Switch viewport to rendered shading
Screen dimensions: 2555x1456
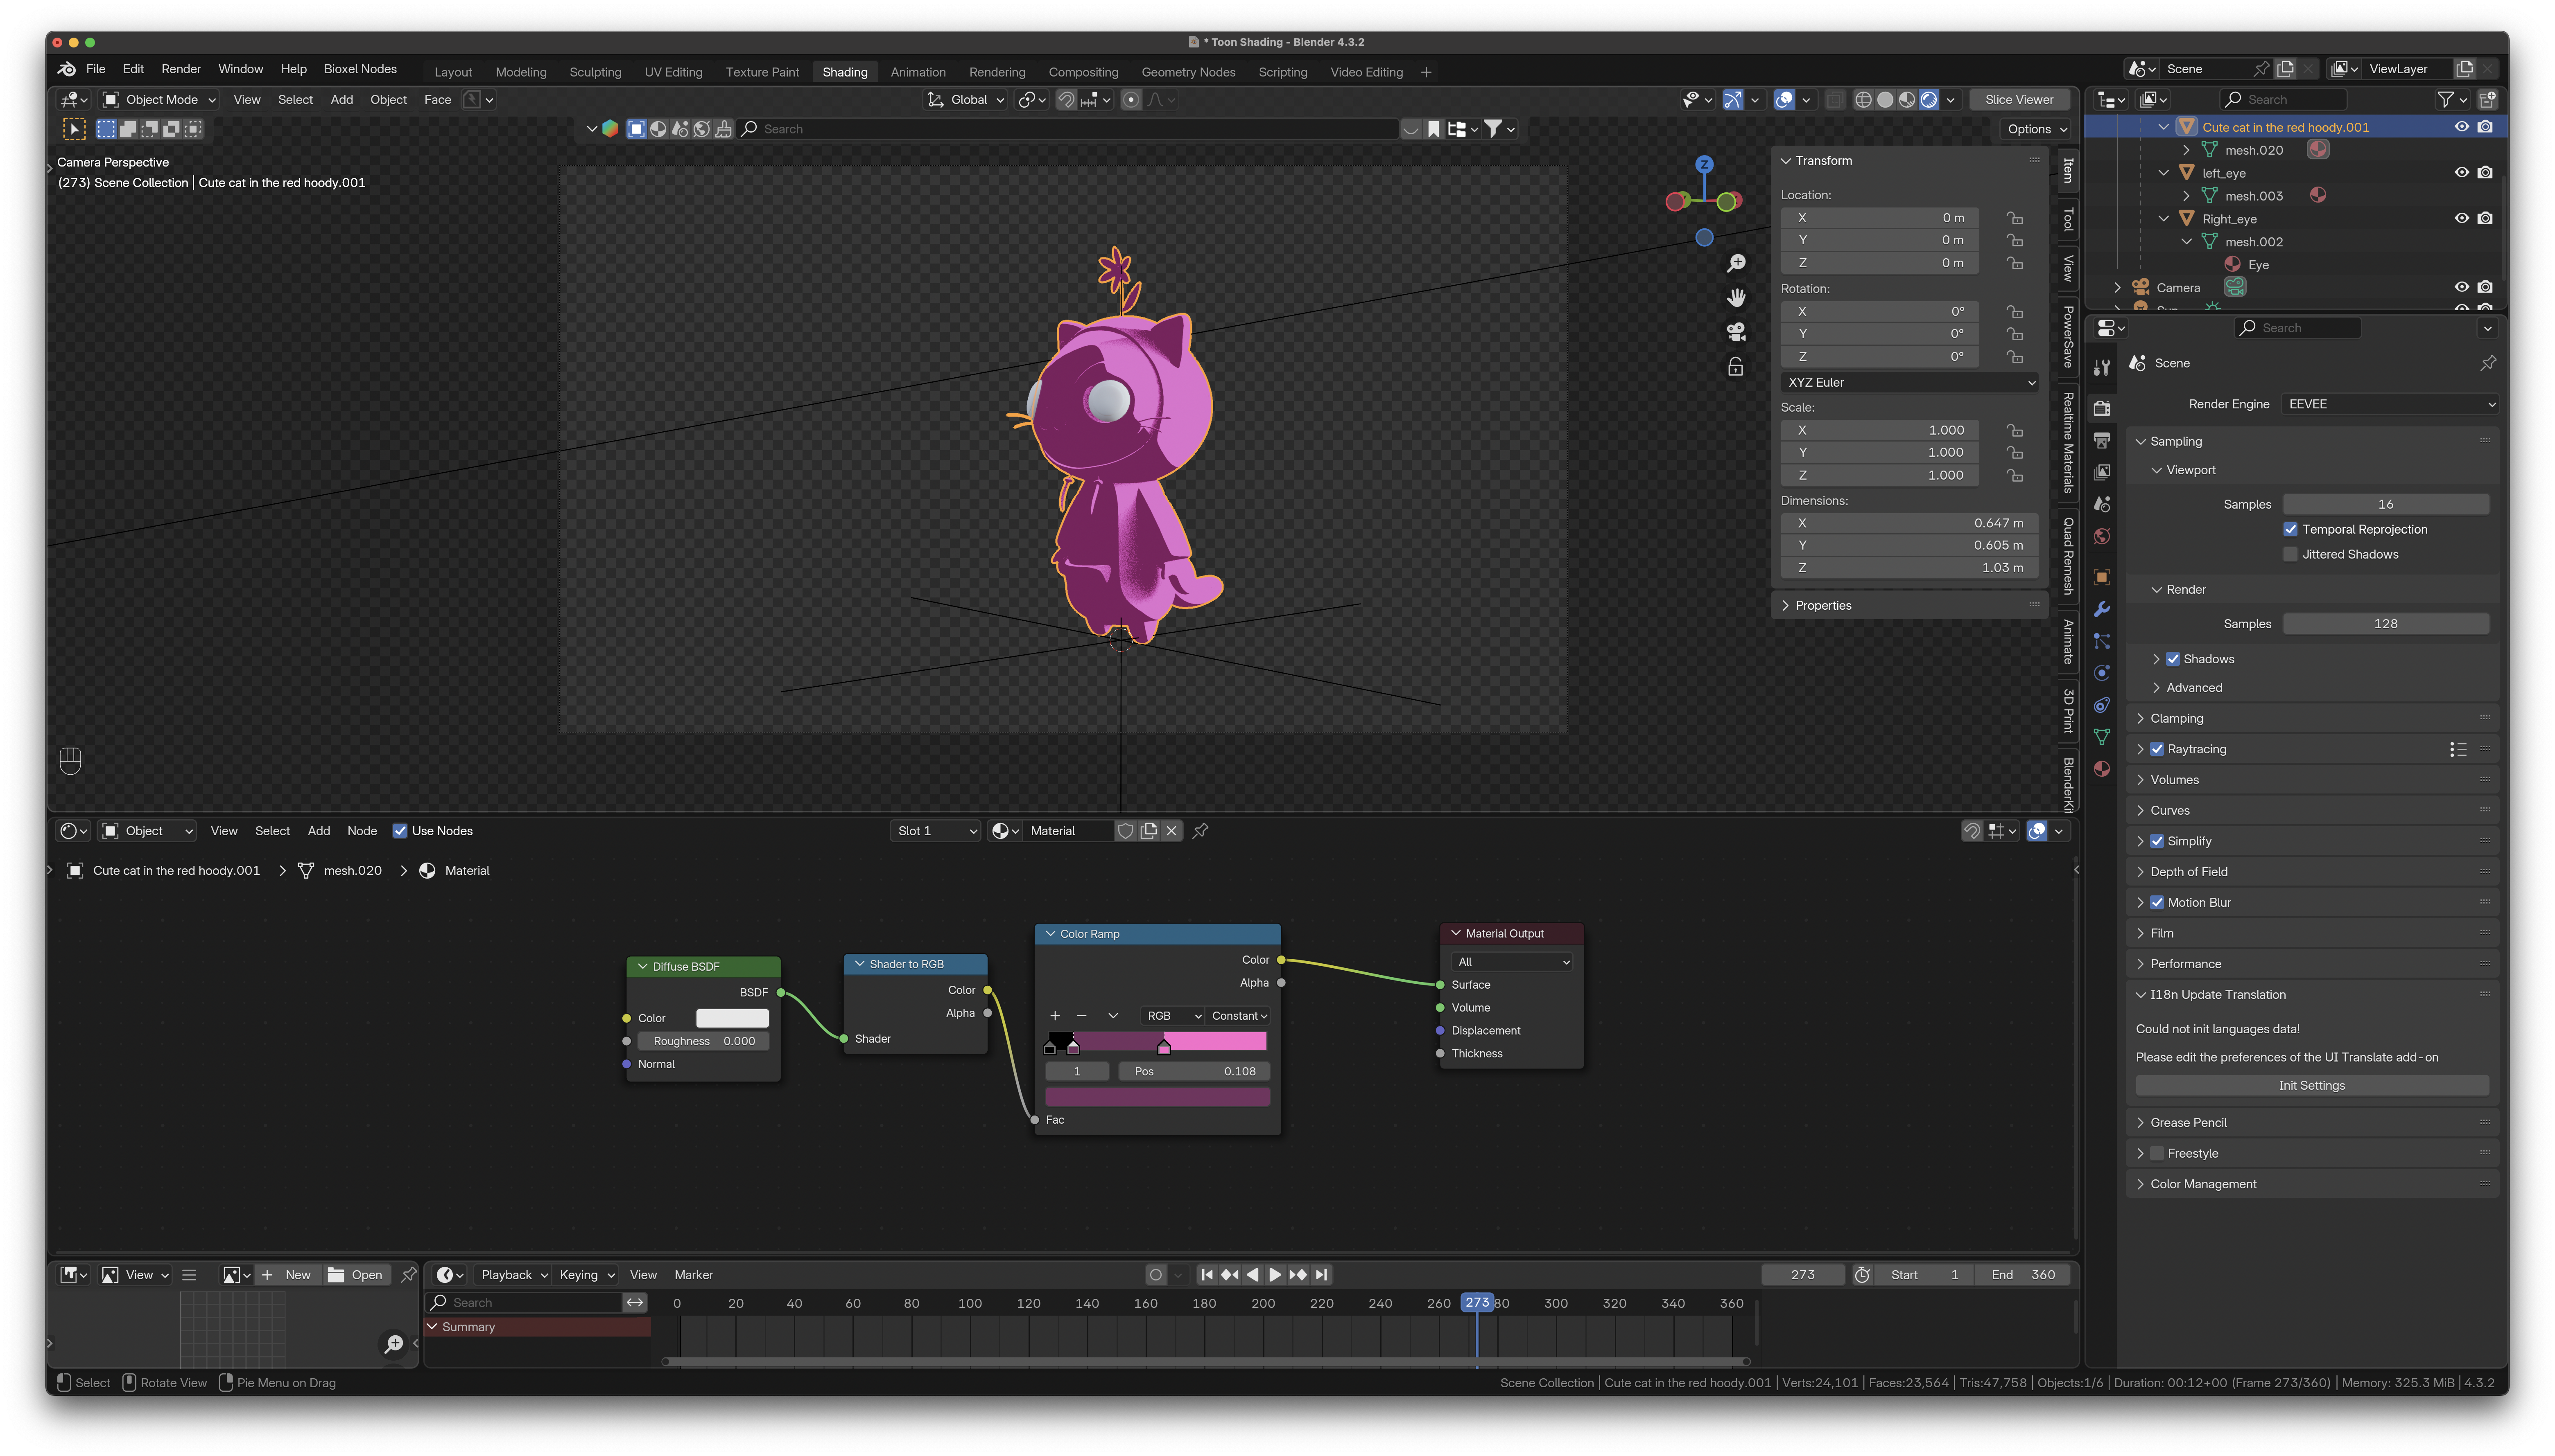coord(1929,100)
